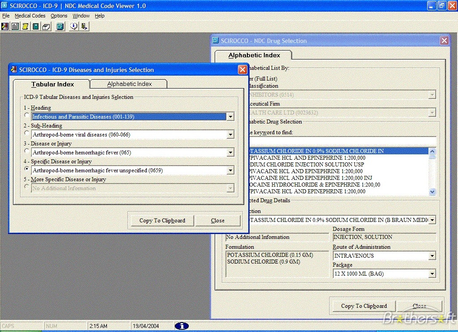The image size is (458, 332).
Task: Expand the Specific Disease dropdown (0659)
Action: 230,170
